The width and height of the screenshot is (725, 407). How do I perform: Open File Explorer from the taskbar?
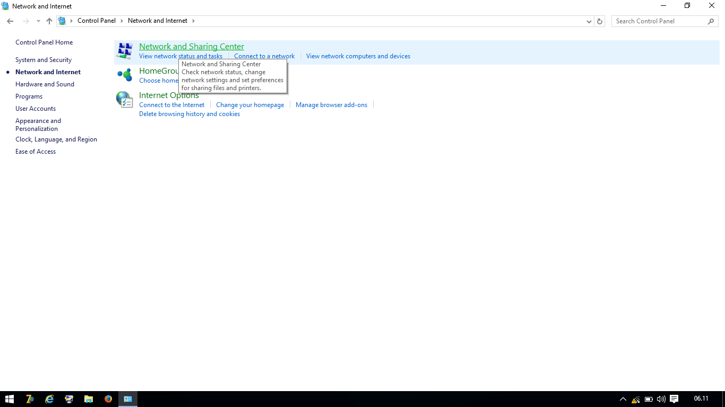89,399
